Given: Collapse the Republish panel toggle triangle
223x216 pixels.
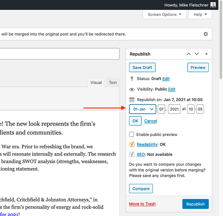Looking at the screenshot, I should (206, 54).
